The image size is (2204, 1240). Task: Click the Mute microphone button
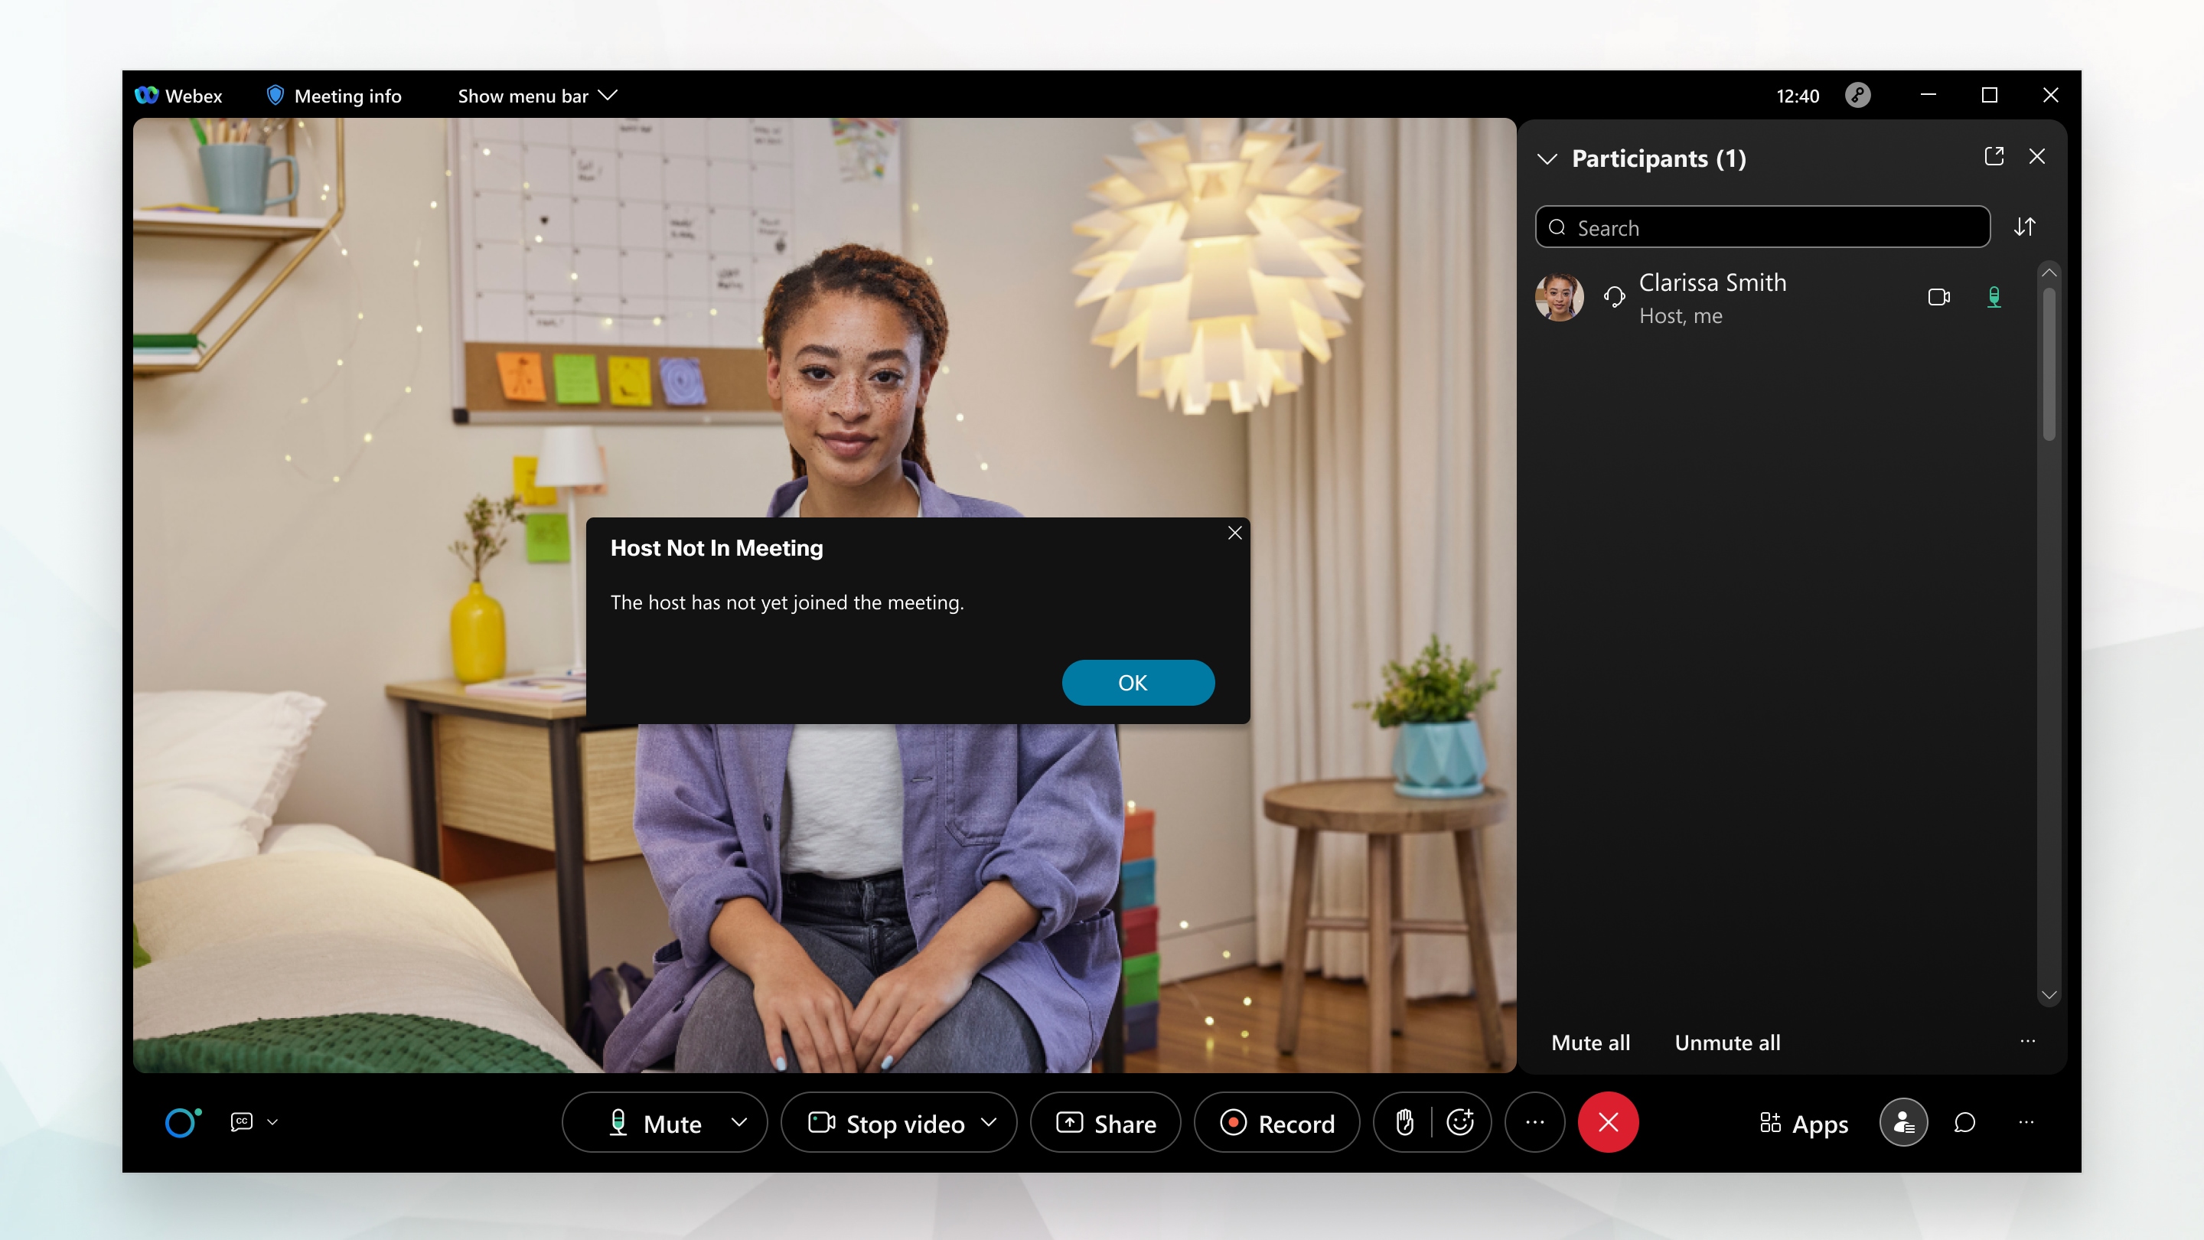[x=654, y=1123]
